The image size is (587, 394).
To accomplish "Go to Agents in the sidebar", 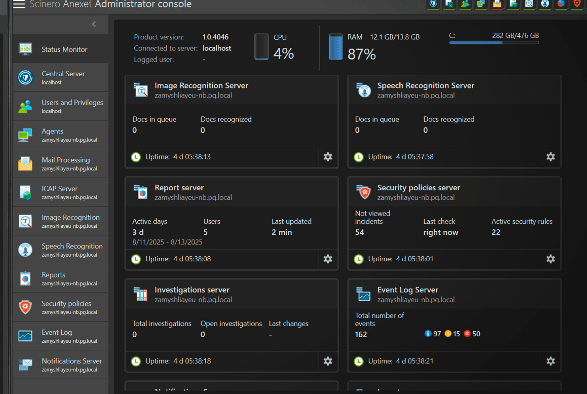I will pos(60,135).
